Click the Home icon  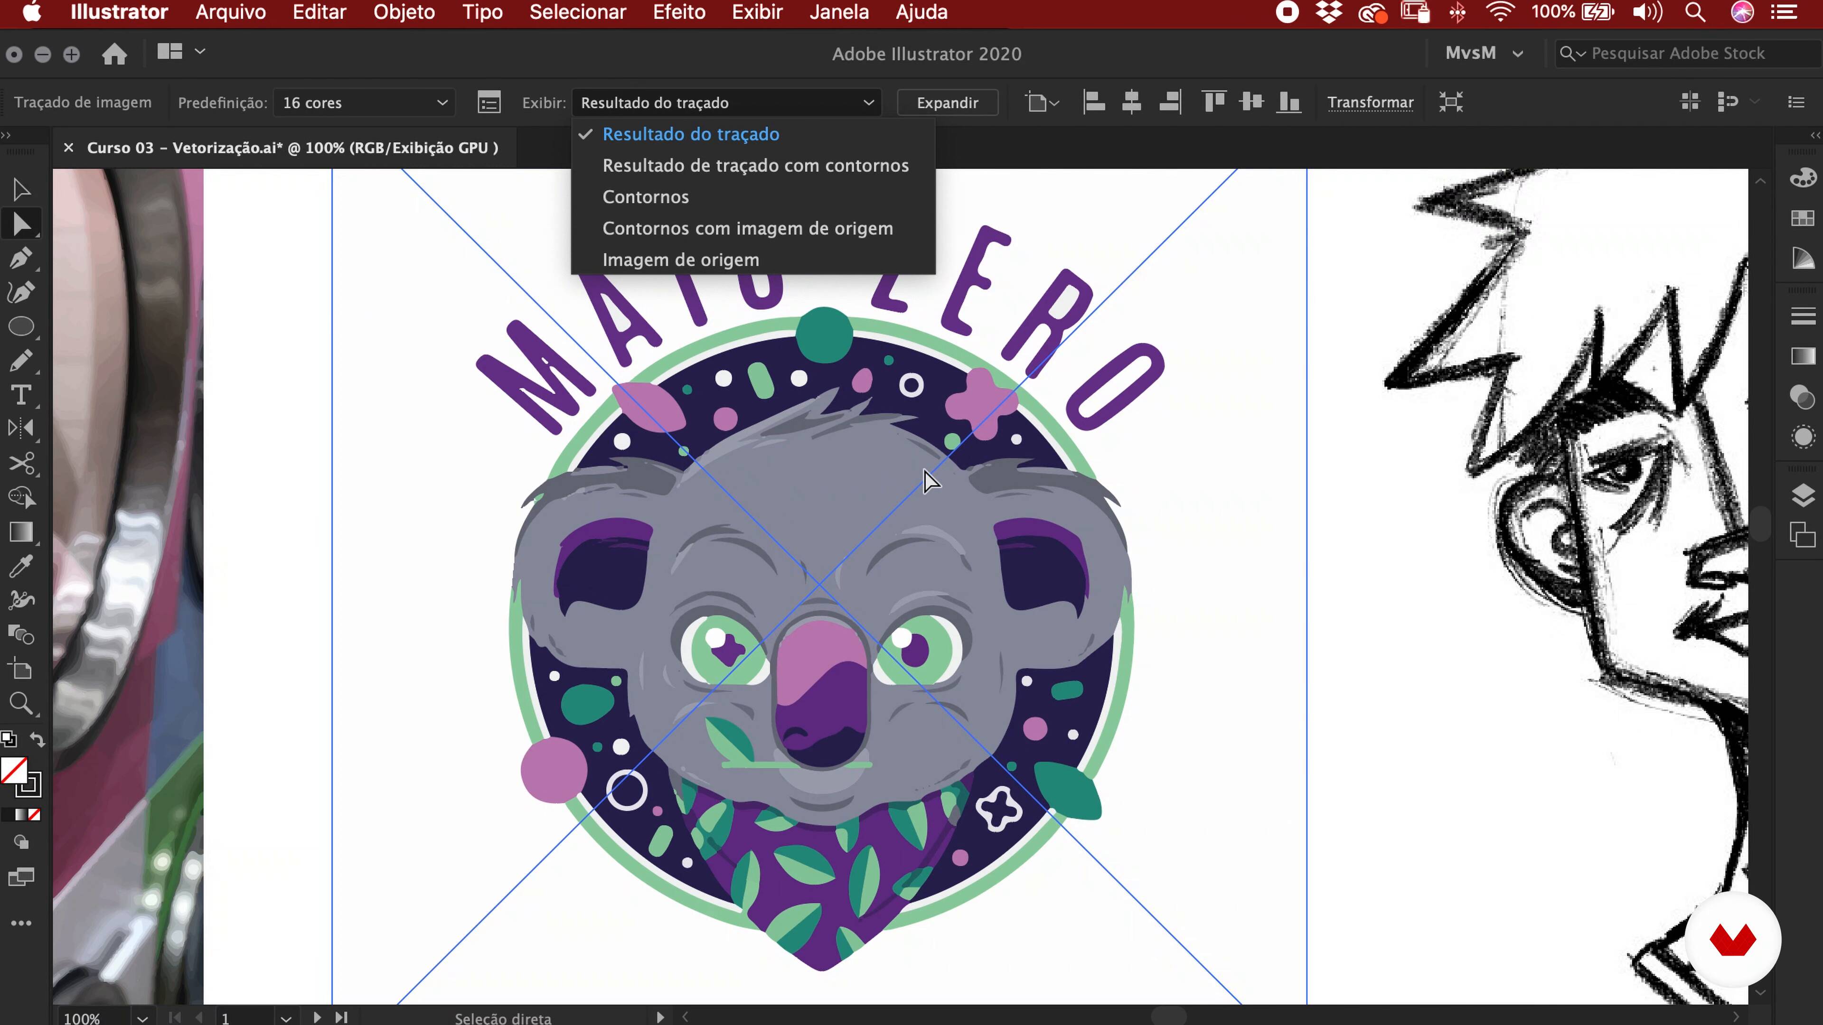click(x=114, y=54)
